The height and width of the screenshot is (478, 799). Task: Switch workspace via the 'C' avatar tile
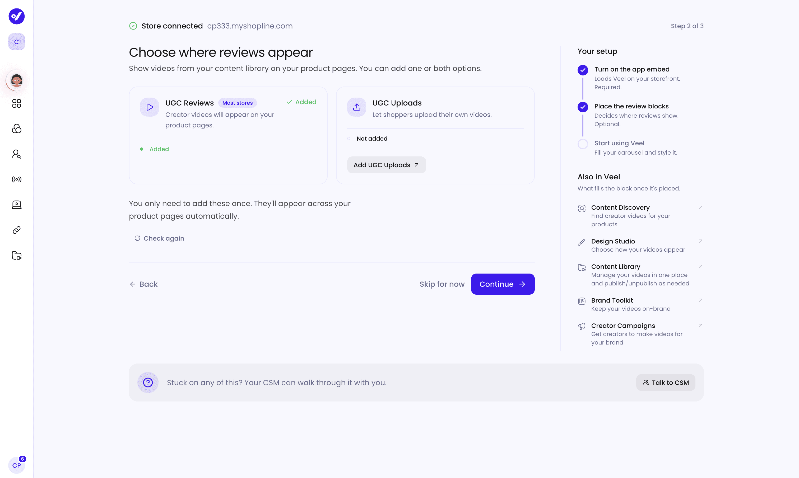pos(16,42)
